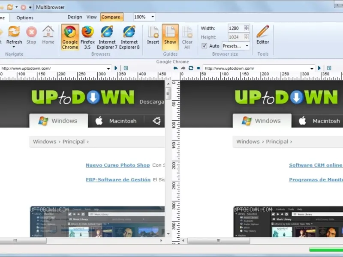The height and width of the screenshot is (257, 343).
Task: Open quick access toolbar customize arrow
Action: (x=30, y=7)
